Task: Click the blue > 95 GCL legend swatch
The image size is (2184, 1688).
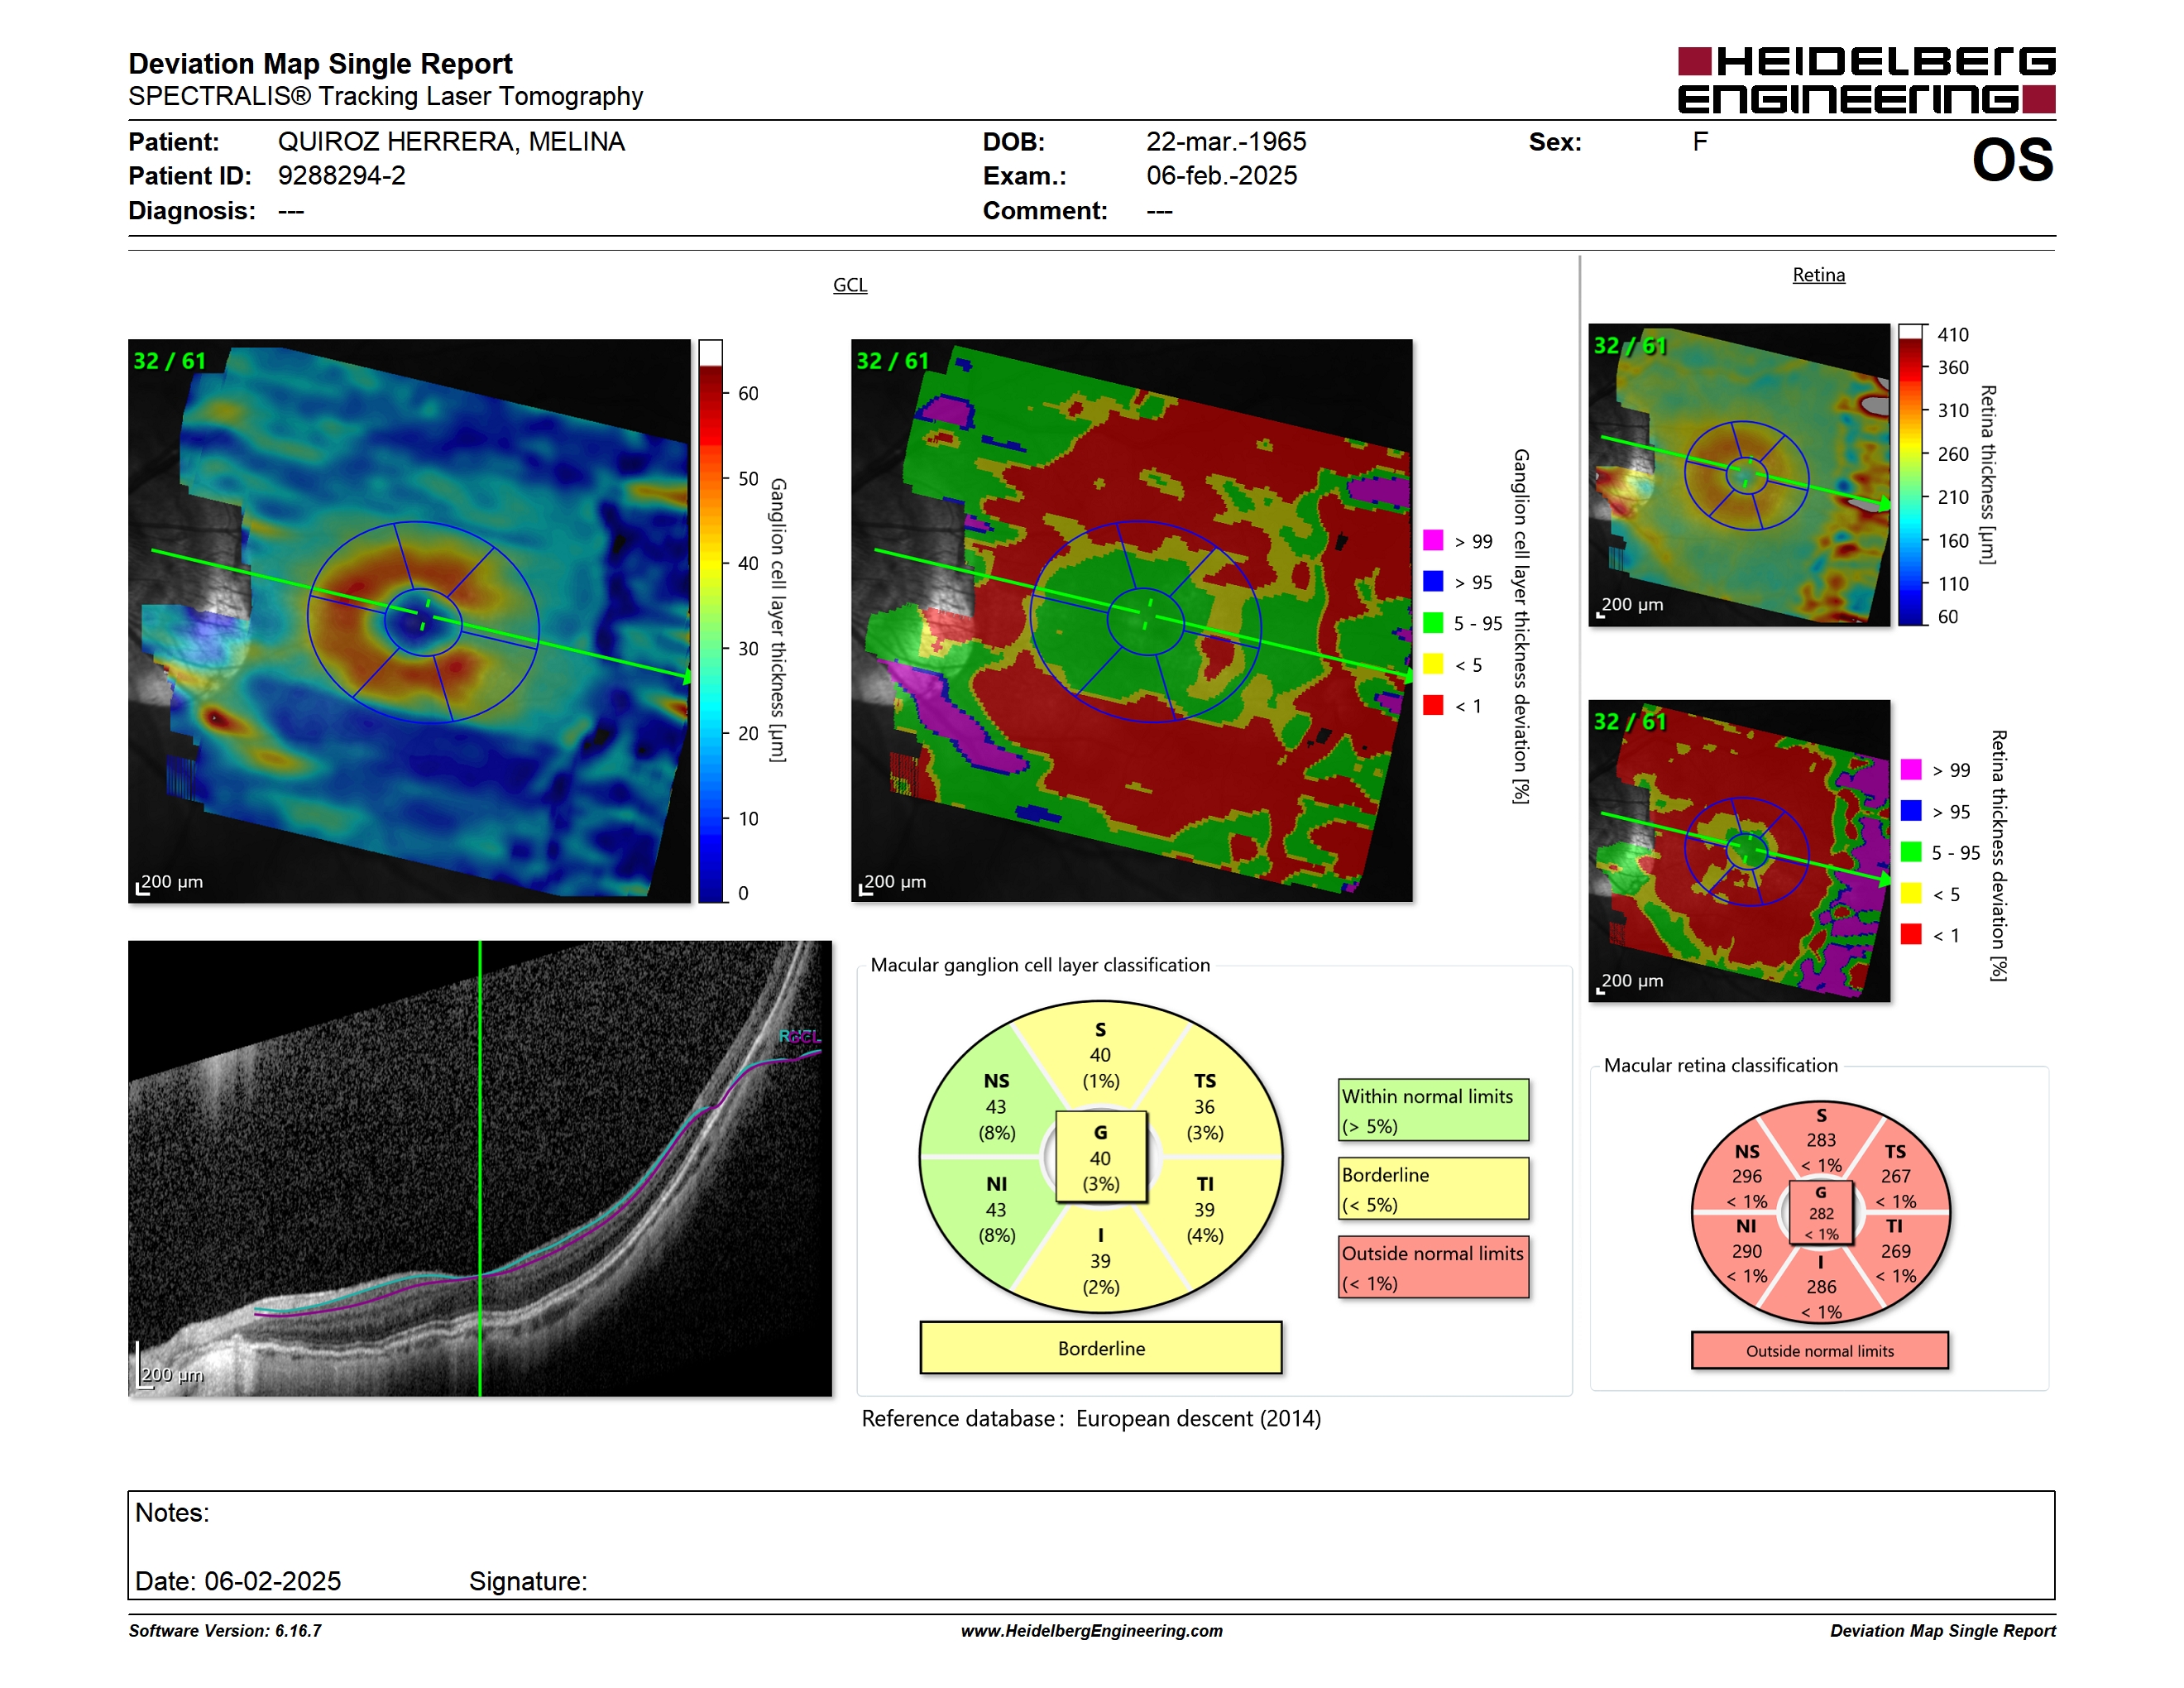Action: tap(1433, 582)
